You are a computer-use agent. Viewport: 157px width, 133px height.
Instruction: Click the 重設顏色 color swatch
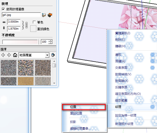[x=33, y=29]
